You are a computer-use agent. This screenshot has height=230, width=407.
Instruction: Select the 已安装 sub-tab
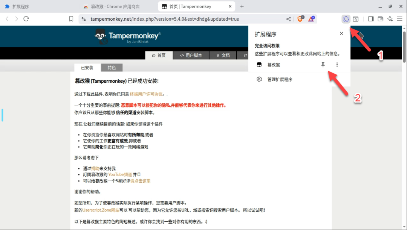click(87, 68)
